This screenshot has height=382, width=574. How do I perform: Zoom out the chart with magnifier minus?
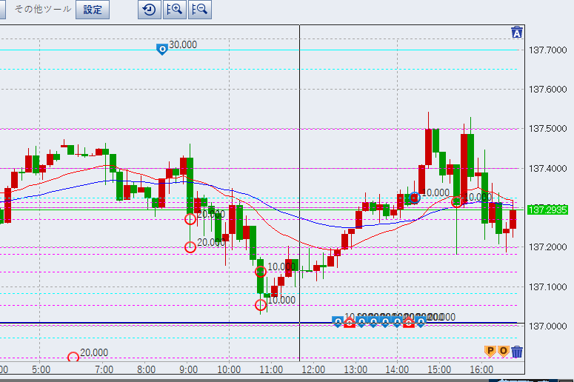[198, 10]
